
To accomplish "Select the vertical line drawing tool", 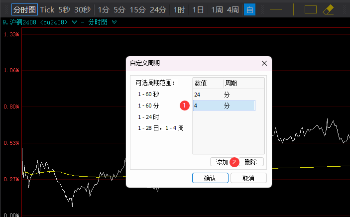I will tap(293, 9).
